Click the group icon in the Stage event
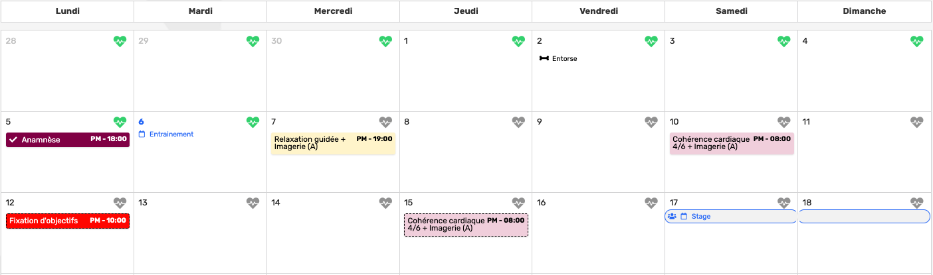The width and height of the screenshot is (933, 275). click(x=672, y=216)
